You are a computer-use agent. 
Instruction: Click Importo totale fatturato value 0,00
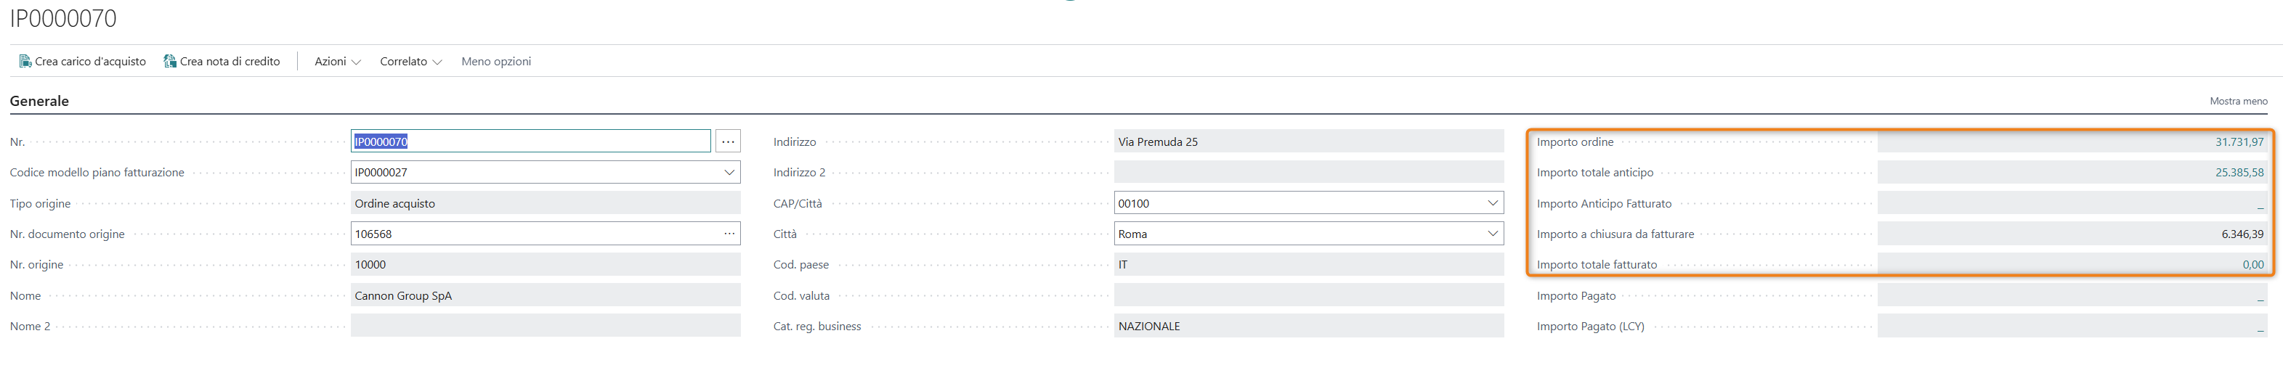2252,265
